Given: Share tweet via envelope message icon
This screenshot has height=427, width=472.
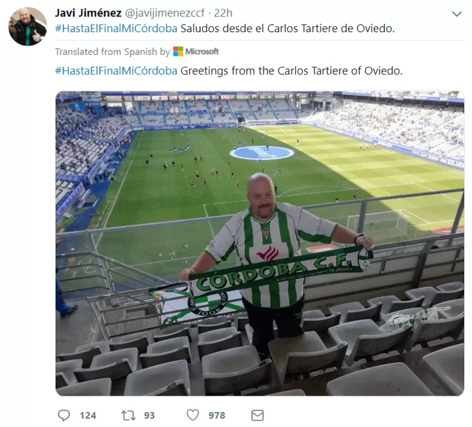Looking at the screenshot, I should pos(258,415).
